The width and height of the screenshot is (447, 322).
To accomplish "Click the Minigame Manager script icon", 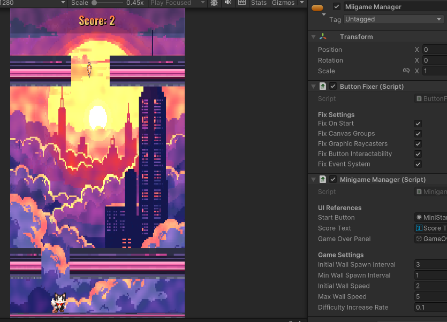I will click(x=323, y=179).
